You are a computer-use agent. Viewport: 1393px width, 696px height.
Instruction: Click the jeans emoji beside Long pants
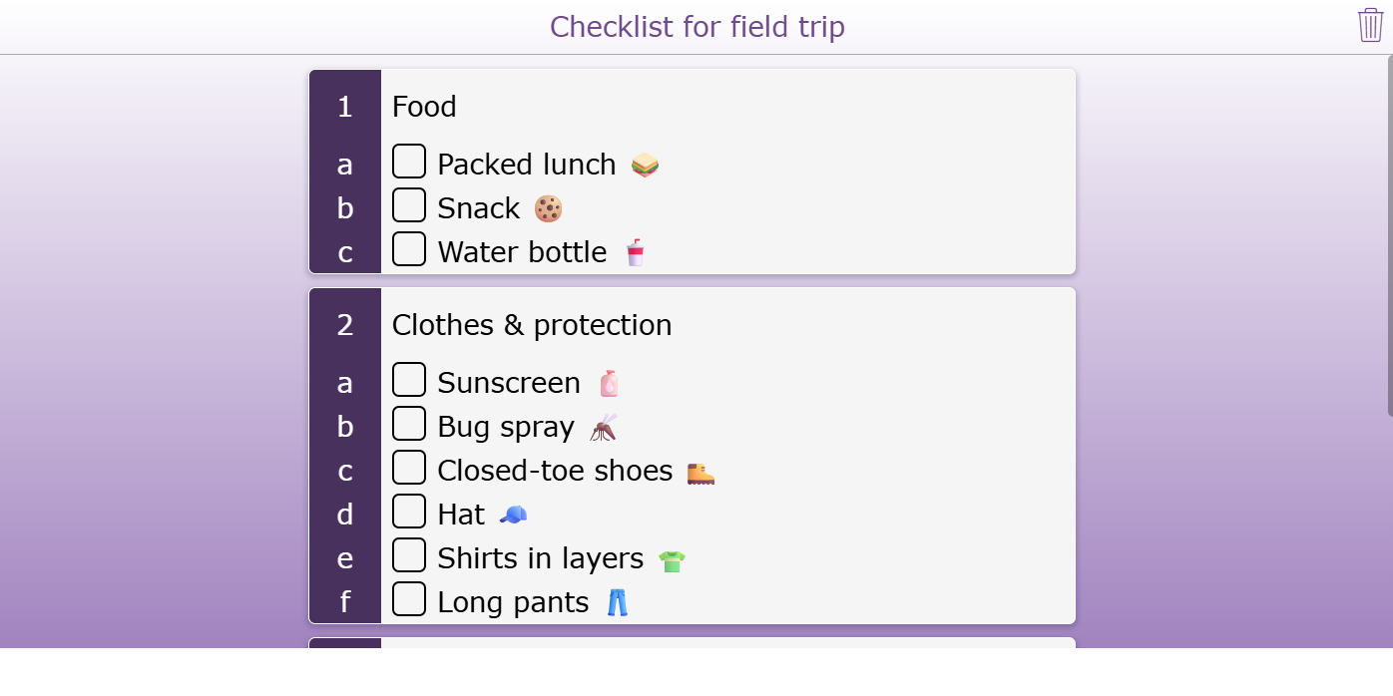pos(618,602)
